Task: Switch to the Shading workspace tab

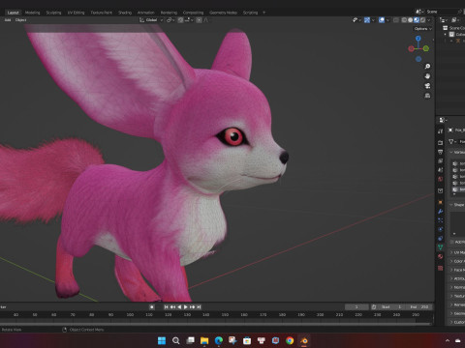Action: click(125, 13)
